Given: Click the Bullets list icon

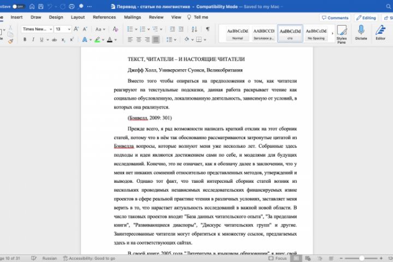Looking at the screenshot, I should [x=130, y=29].
